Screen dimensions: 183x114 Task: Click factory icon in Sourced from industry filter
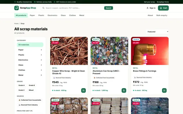[x=20, y=105]
